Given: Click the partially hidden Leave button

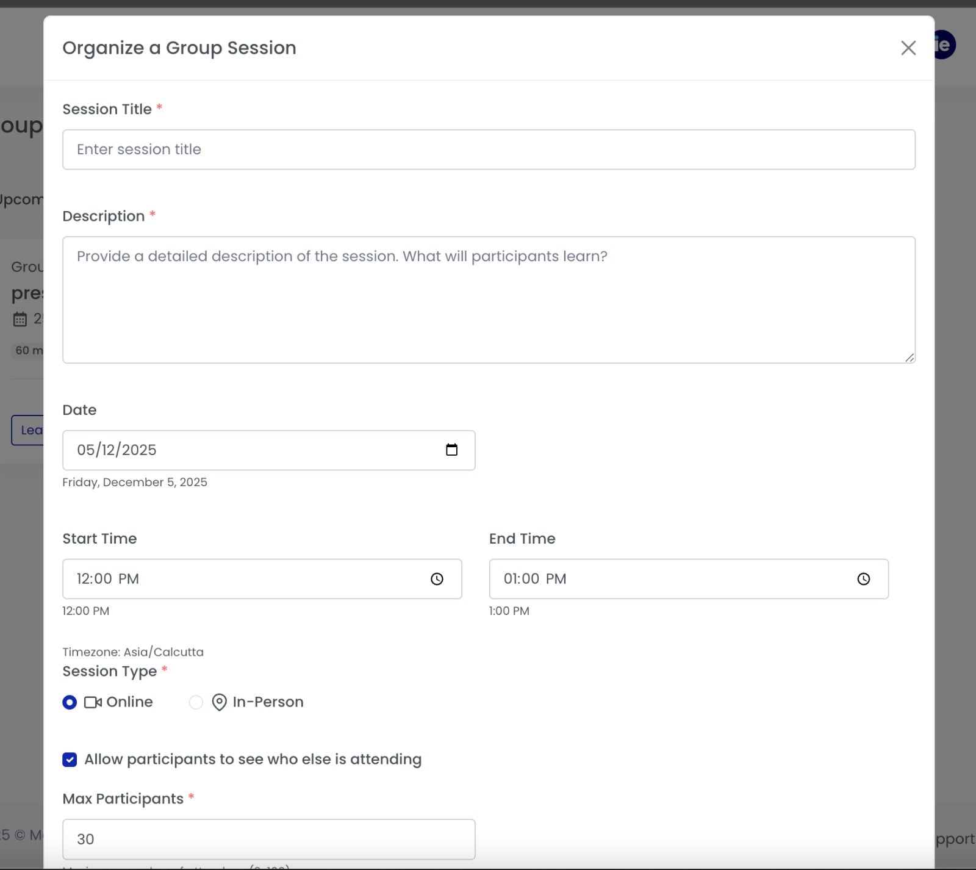Looking at the screenshot, I should coord(27,430).
